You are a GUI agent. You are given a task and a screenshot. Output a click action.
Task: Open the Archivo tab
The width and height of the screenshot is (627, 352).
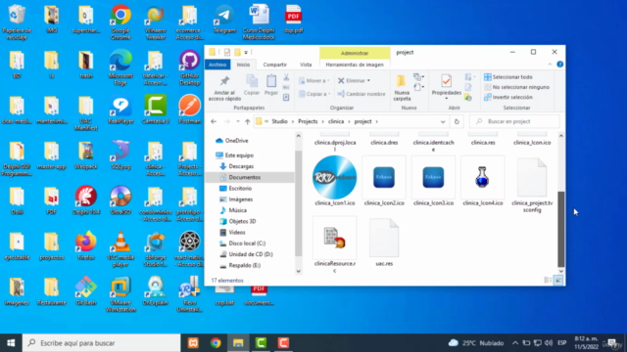[x=217, y=65]
